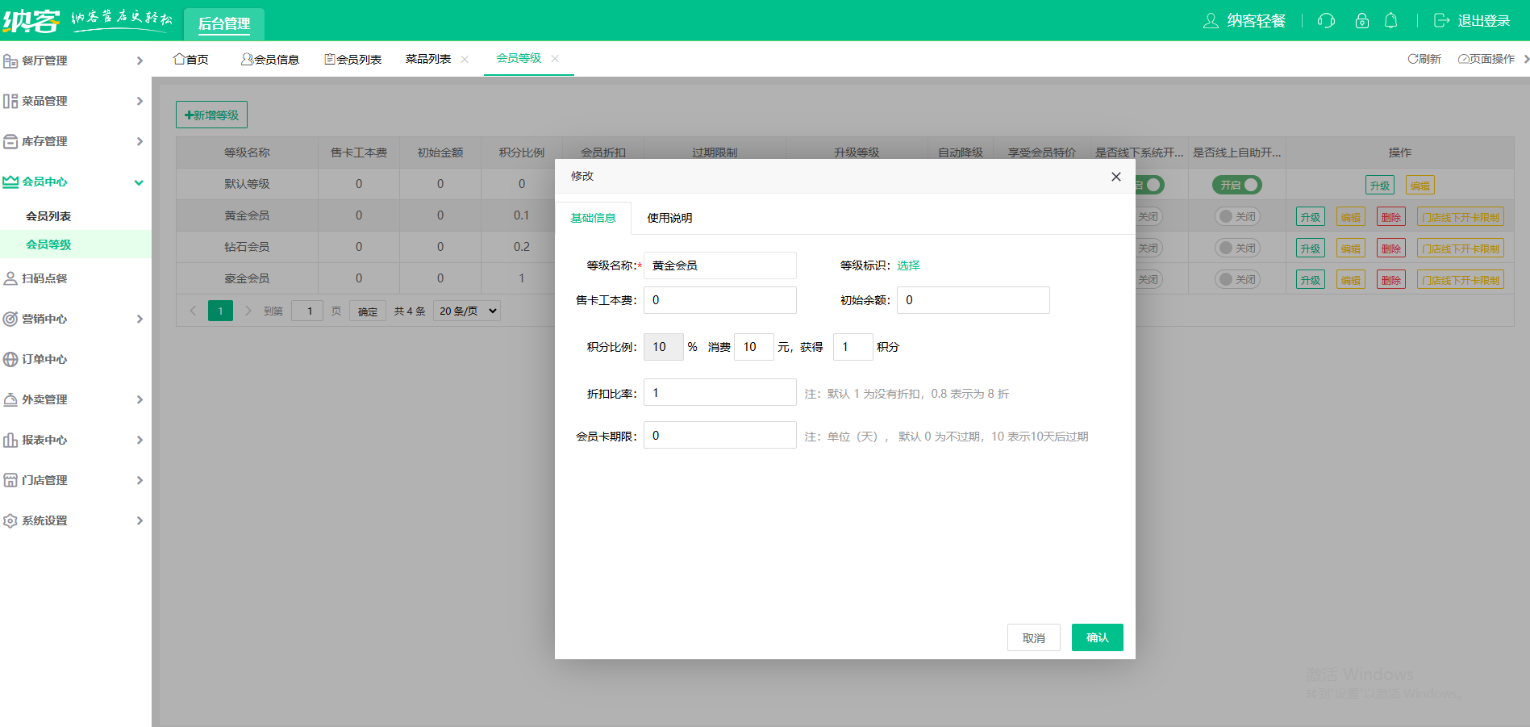Click the 确认 button in dialog
The width and height of the screenshot is (1530, 727).
(1097, 637)
